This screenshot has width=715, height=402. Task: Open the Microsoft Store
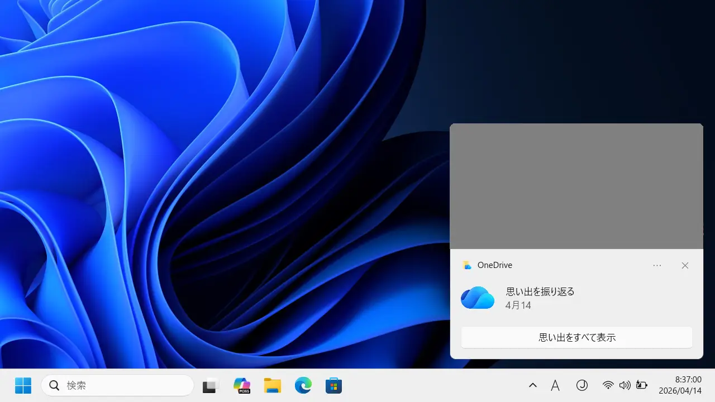point(333,385)
